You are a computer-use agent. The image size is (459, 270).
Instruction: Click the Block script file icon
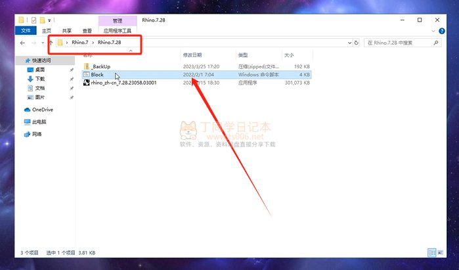87,75
